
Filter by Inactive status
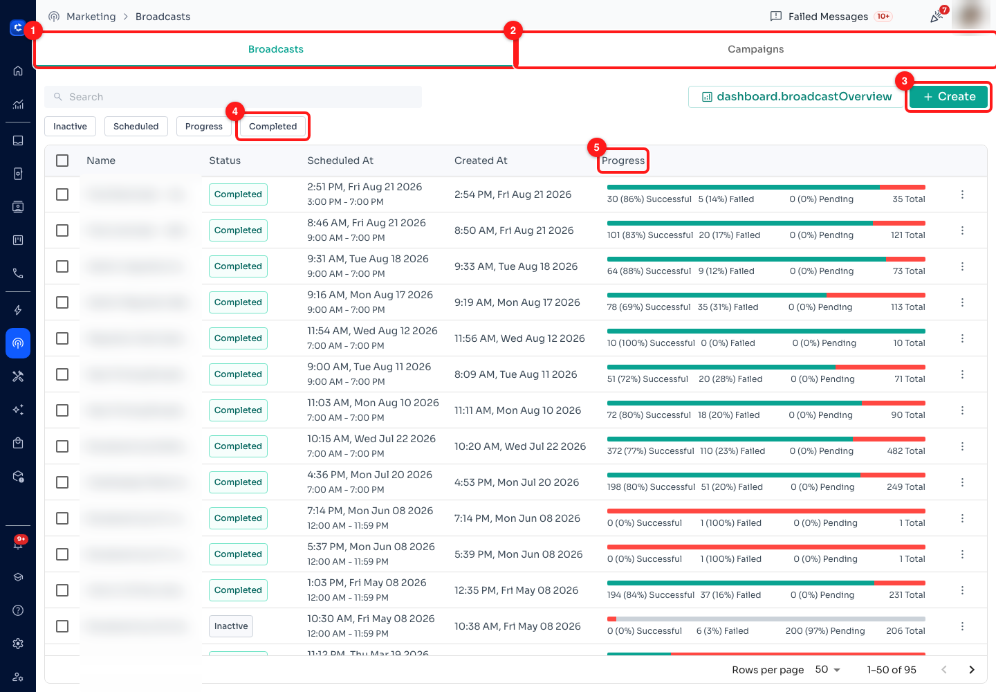70,127
